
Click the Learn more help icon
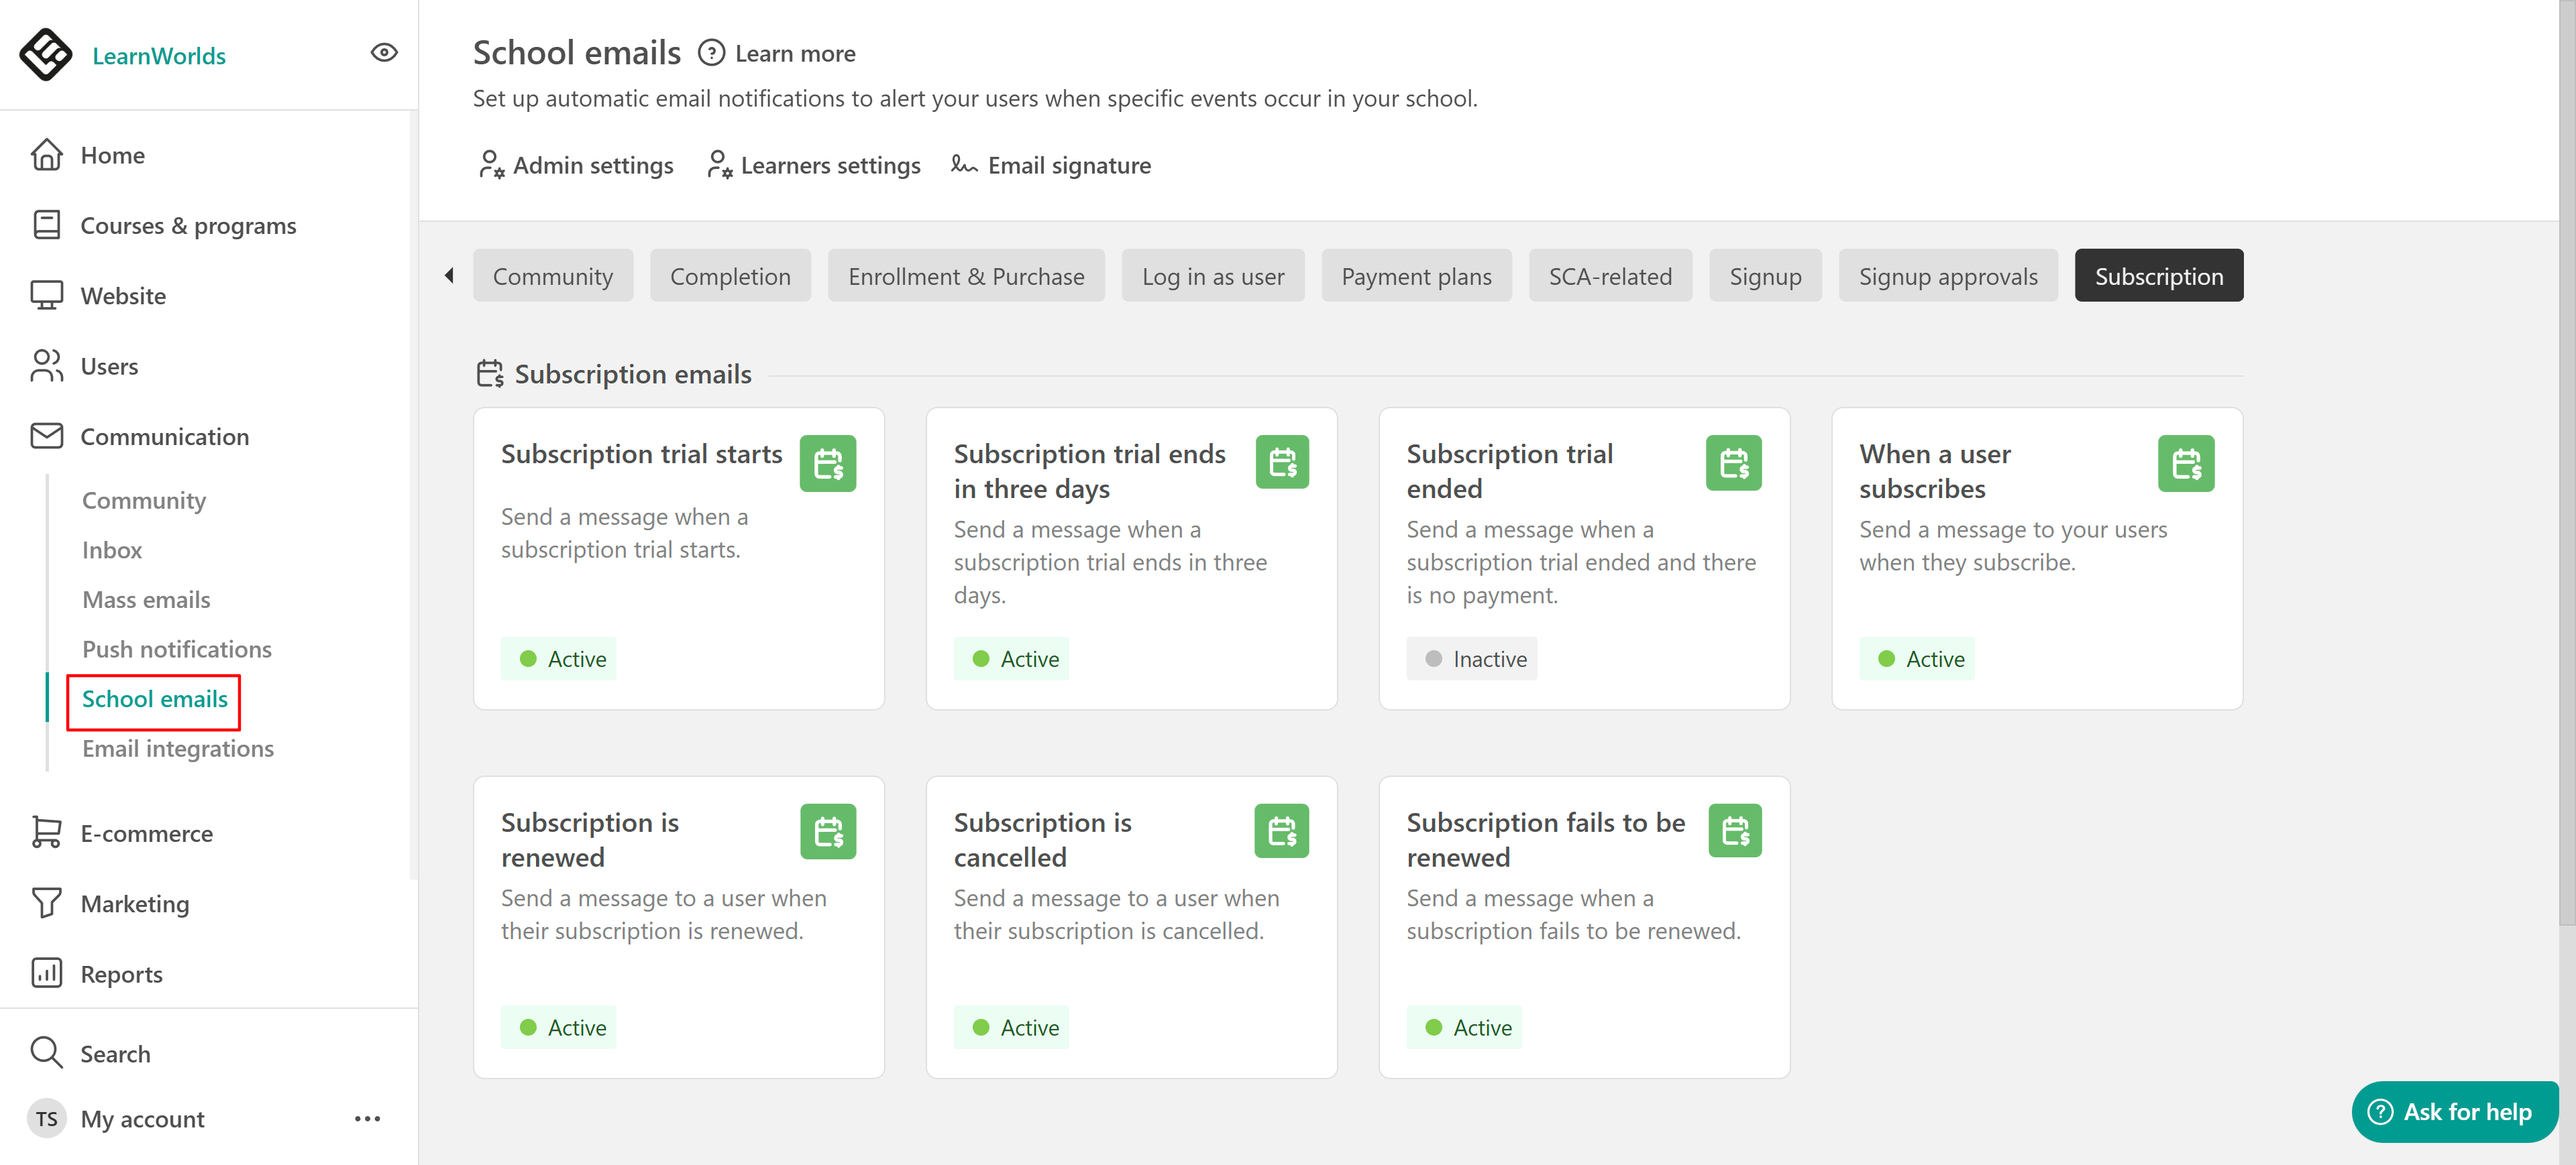(x=711, y=53)
